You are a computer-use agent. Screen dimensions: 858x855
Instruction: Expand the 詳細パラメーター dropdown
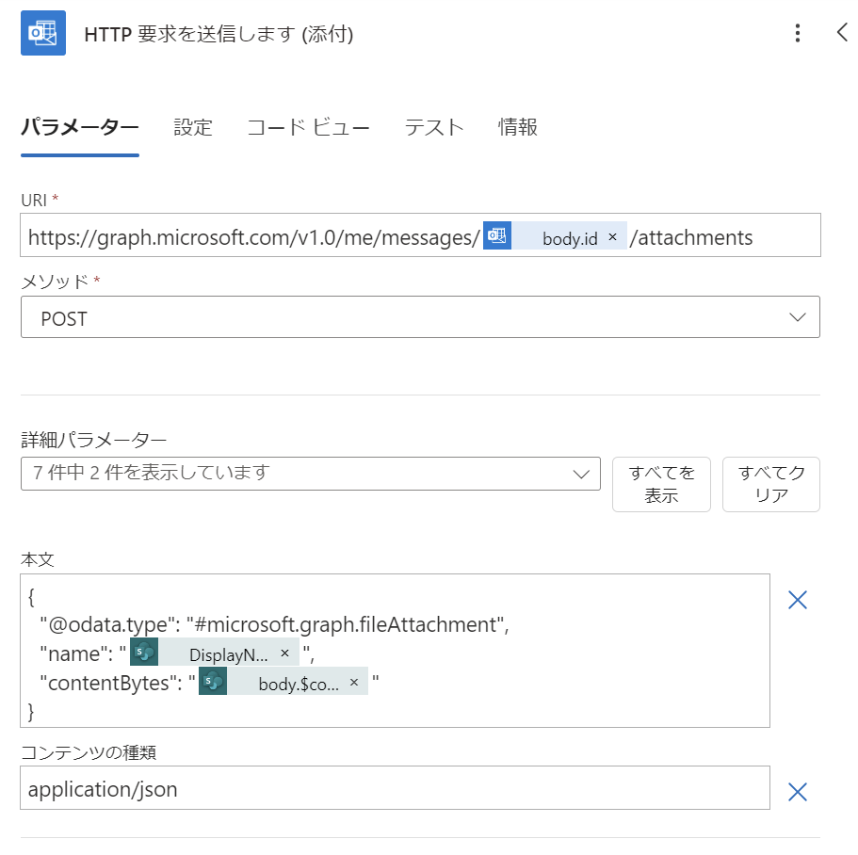[310, 474]
